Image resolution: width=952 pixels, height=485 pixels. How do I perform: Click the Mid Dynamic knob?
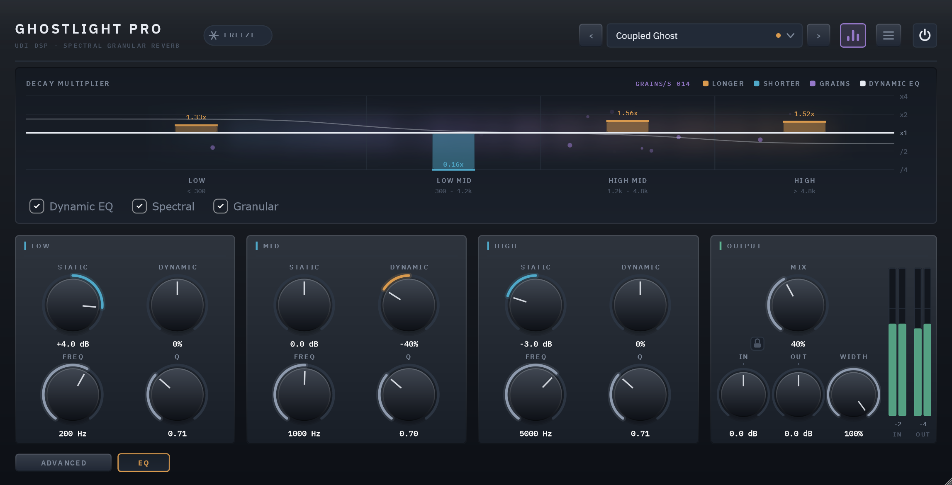(x=409, y=305)
